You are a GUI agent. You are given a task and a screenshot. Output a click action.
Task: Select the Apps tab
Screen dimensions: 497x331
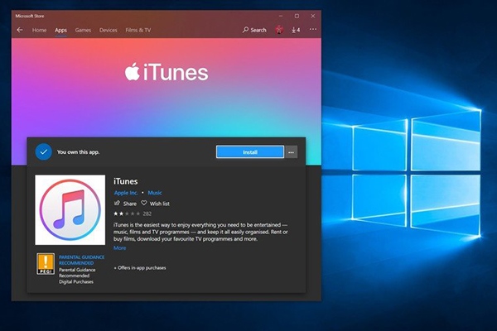tap(60, 30)
